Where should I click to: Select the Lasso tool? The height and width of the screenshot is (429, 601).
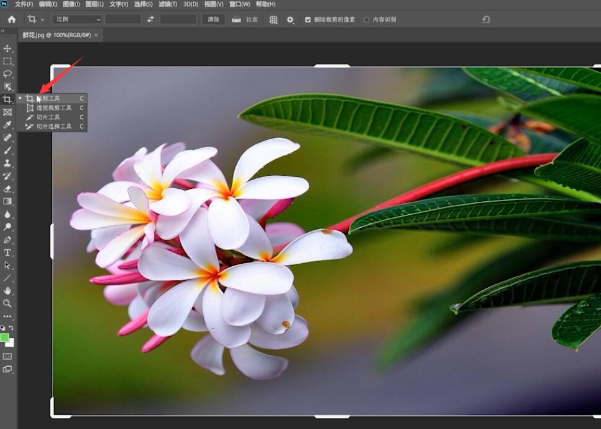[7, 74]
